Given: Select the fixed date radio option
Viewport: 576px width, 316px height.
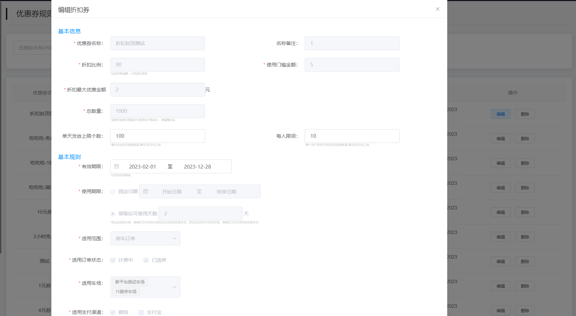Looking at the screenshot, I should pyautogui.click(x=113, y=192).
